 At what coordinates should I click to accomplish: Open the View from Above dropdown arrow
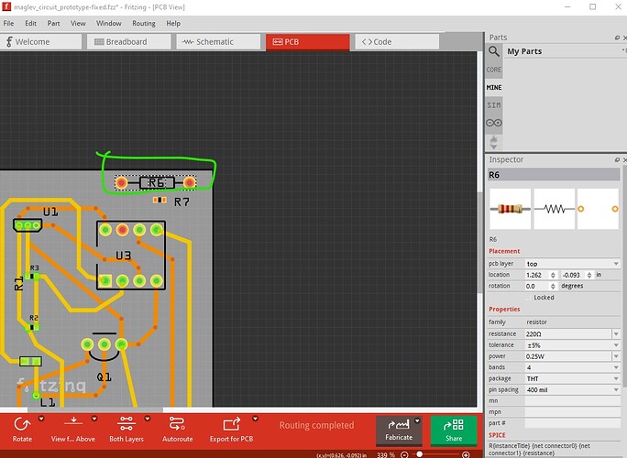coord(94,419)
